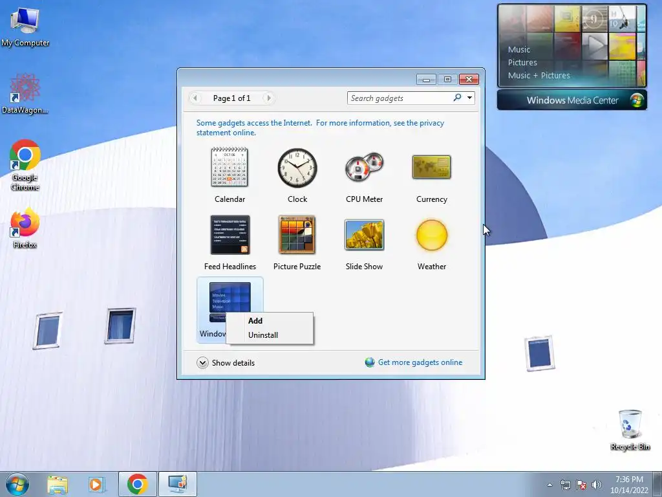This screenshot has width=662, height=497.
Task: Click into the Search gadgets field
Action: click(399, 98)
